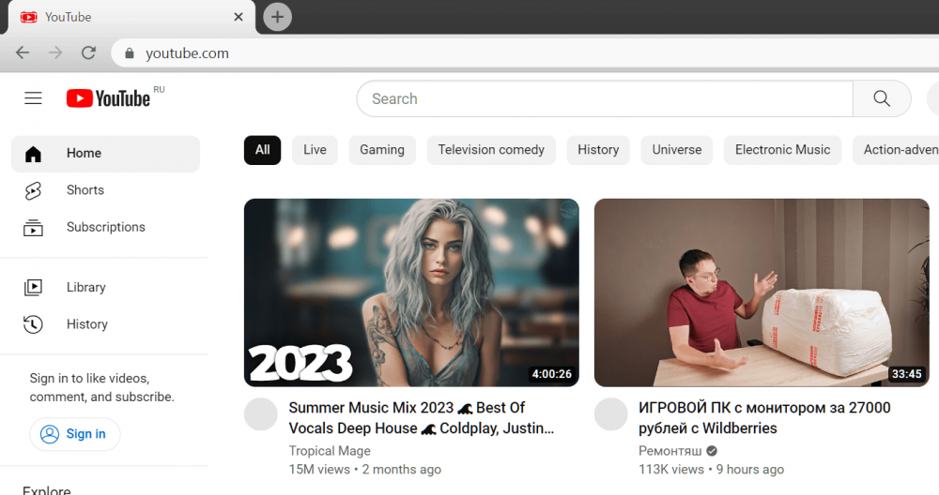Click the Library icon in sidebar
939x495 pixels.
33,288
